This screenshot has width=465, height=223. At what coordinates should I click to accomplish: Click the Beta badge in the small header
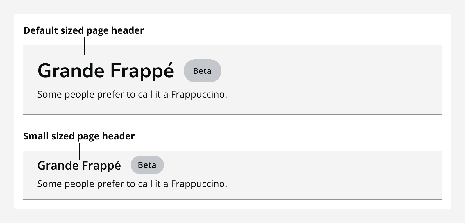point(147,165)
